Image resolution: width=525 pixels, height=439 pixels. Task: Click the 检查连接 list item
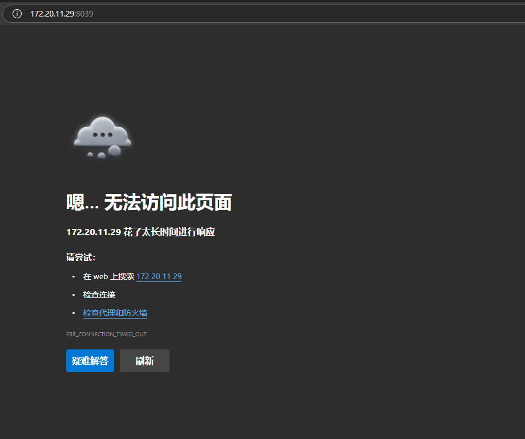point(99,295)
